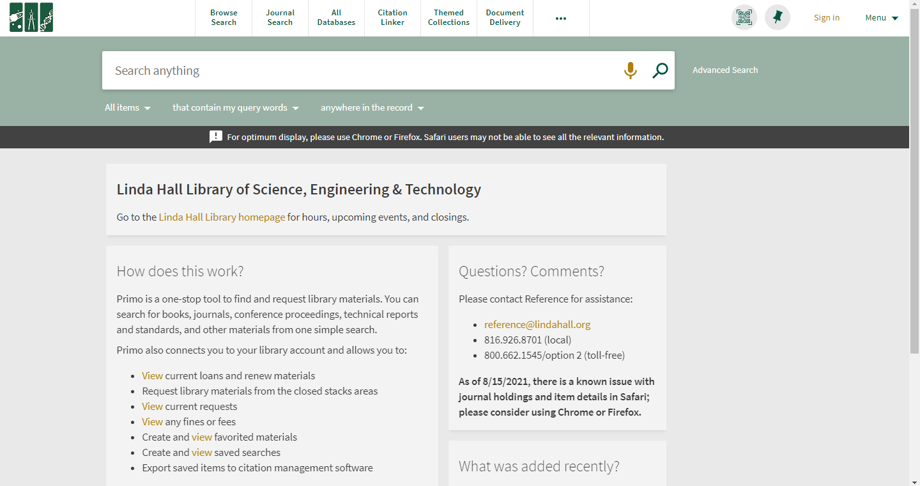Click view link for favorited materials
This screenshot has width=920, height=486.
202,437
